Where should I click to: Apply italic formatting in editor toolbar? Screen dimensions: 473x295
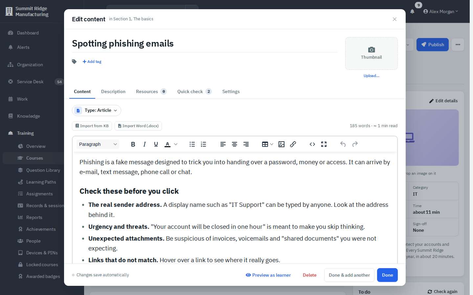(145, 144)
